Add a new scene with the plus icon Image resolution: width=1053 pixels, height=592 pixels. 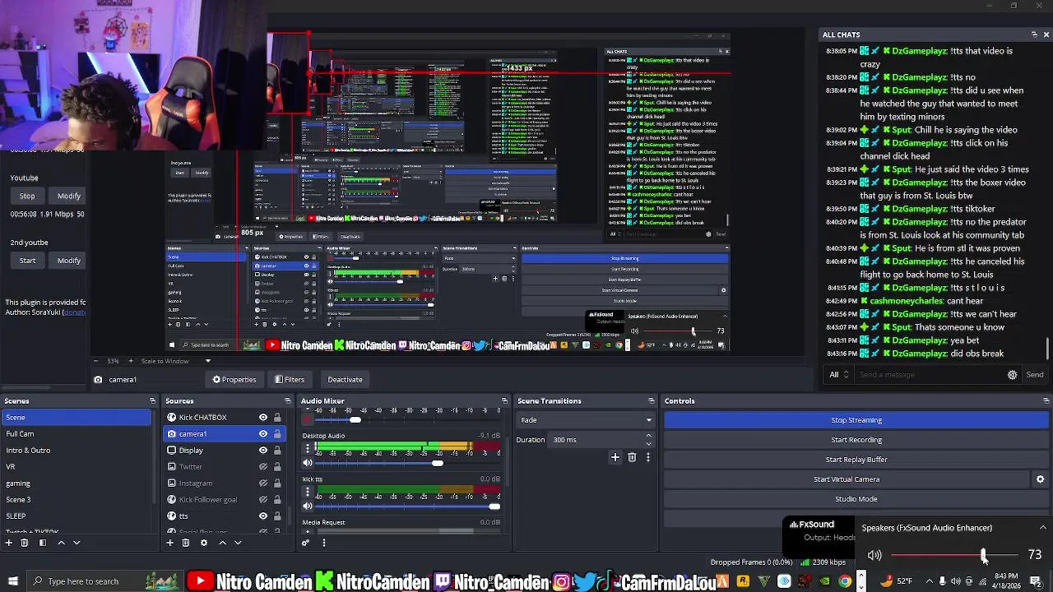coord(9,543)
